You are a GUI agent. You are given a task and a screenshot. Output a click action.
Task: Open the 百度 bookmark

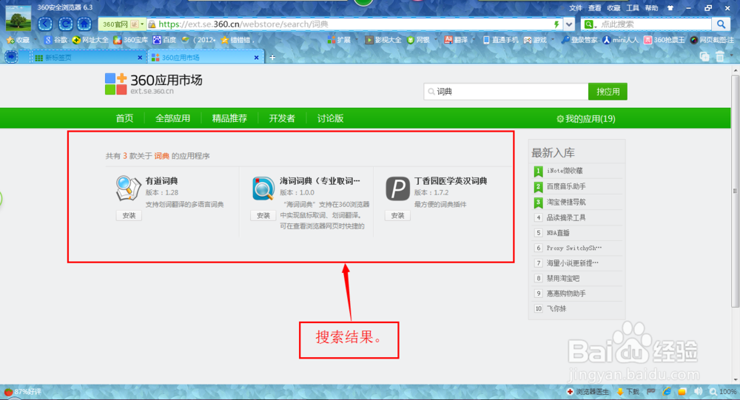click(164, 40)
